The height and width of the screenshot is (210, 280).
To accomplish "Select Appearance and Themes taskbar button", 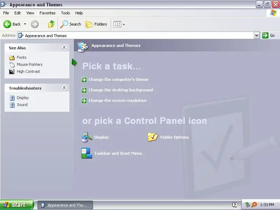I will (65, 205).
